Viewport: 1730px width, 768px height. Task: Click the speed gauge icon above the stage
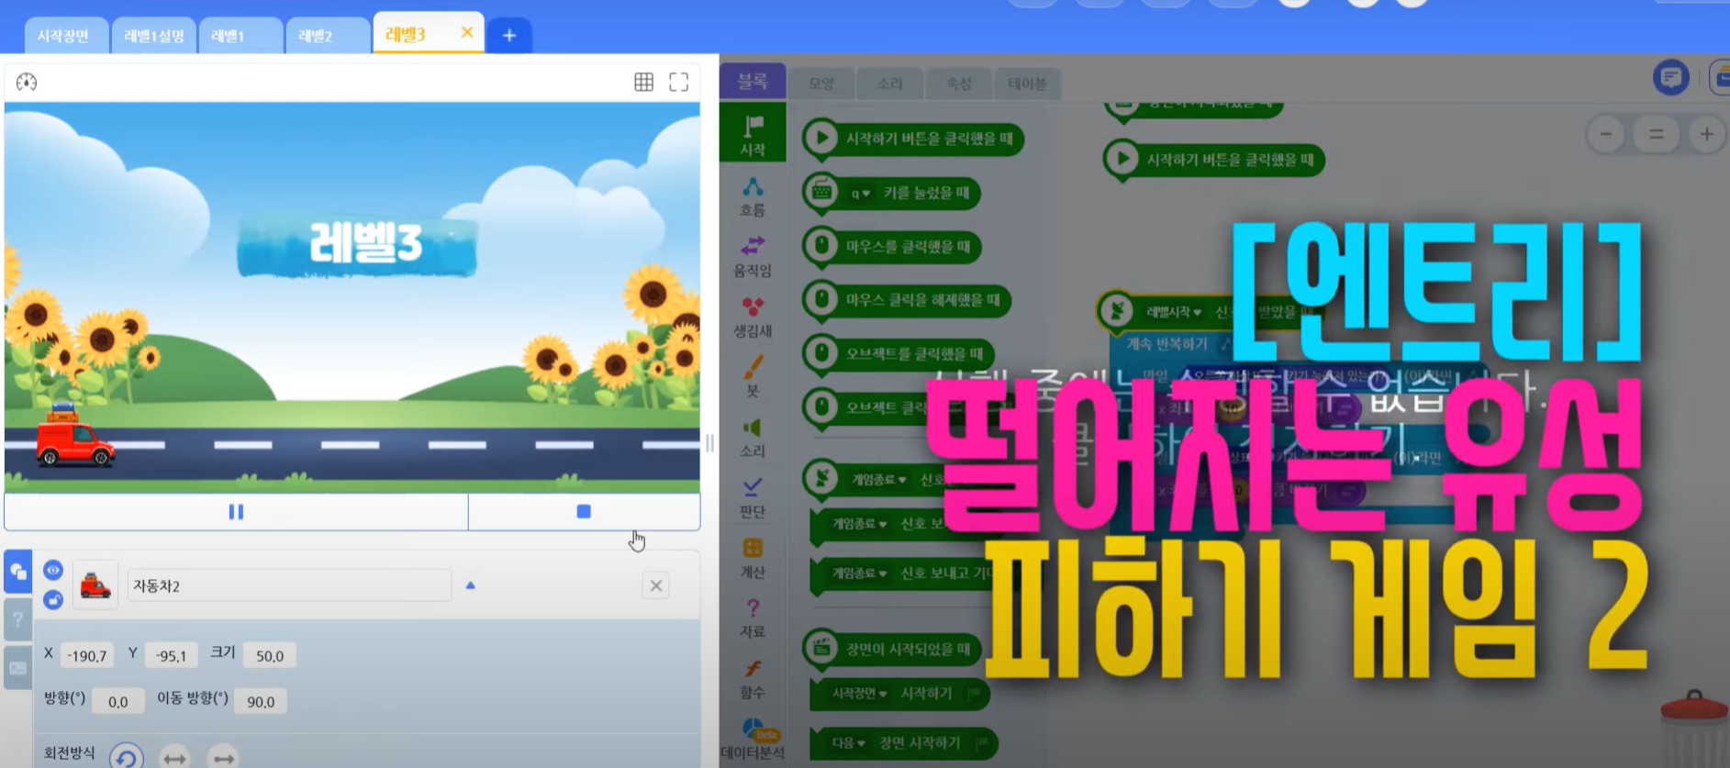pyautogui.click(x=27, y=82)
